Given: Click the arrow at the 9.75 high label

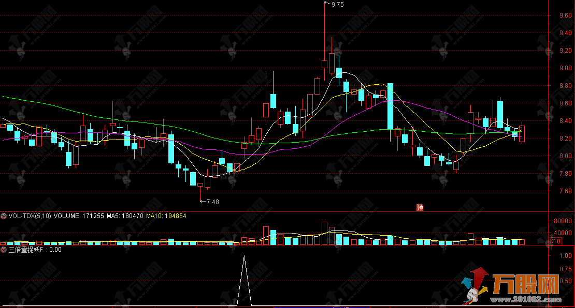Looking at the screenshot, I should pos(327,4).
